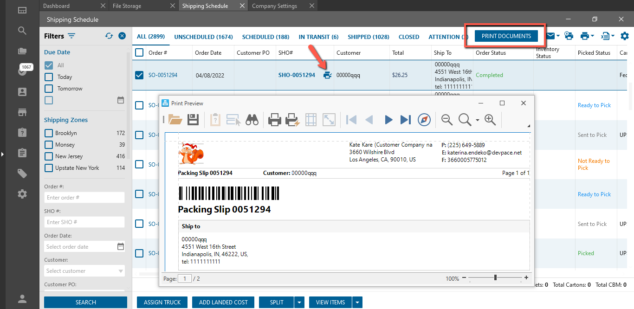634x309 pixels.
Task: Open settings gear in Shipping Schedule toolbar
Action: tap(625, 36)
